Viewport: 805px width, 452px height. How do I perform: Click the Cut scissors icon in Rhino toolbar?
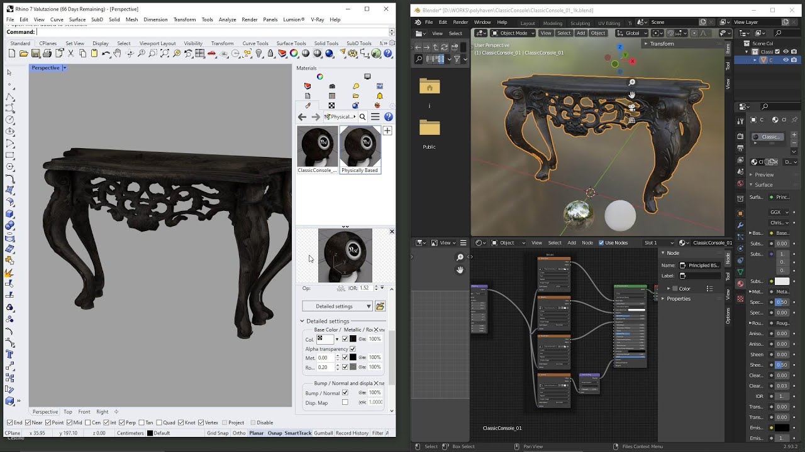(70, 54)
